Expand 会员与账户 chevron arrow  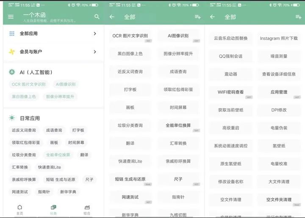(95, 52)
